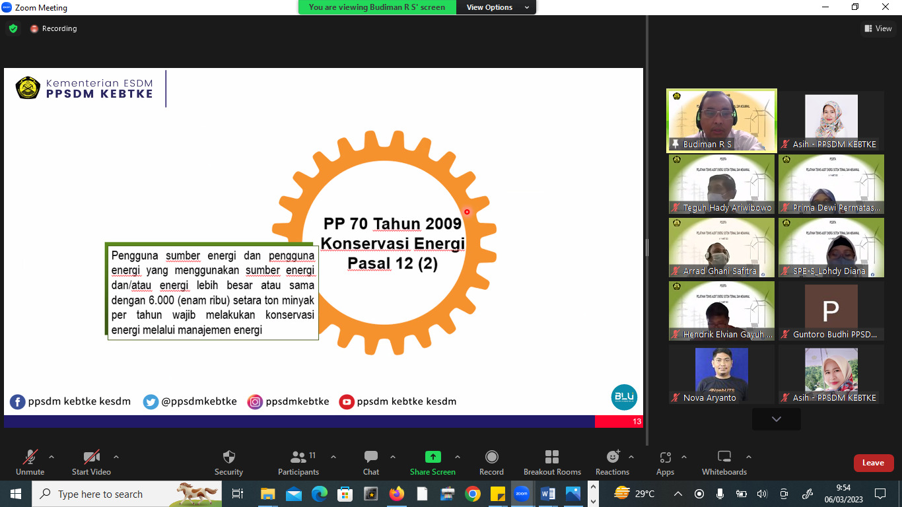Click the green encryption shield icon
The width and height of the screenshot is (902, 507).
point(13,28)
